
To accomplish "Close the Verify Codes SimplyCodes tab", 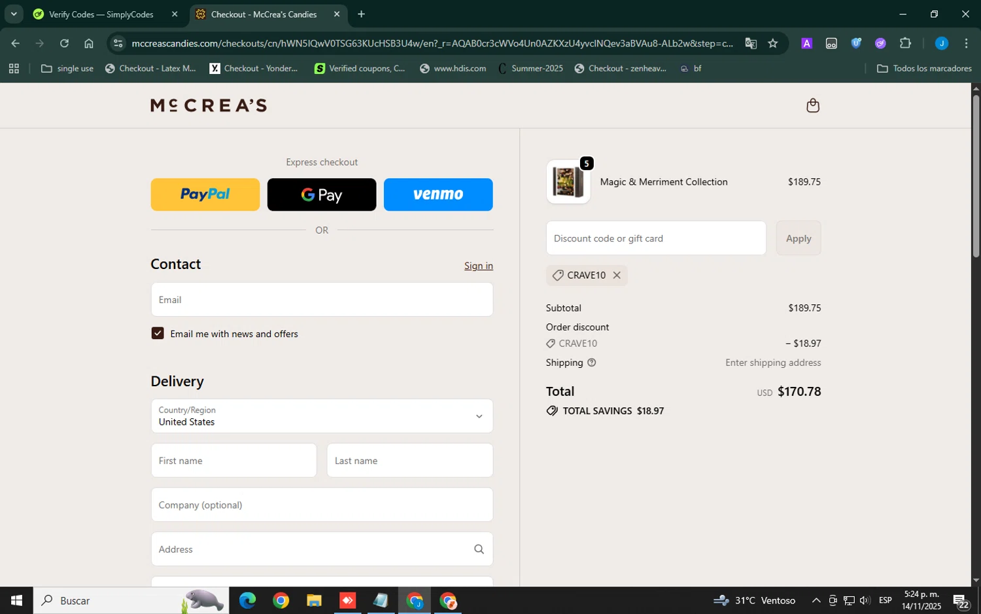I will (x=175, y=14).
